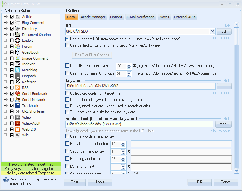Viewport: 242px width, 191px height.
Task: Click the Video-Adult icon
Action: [18, 123]
